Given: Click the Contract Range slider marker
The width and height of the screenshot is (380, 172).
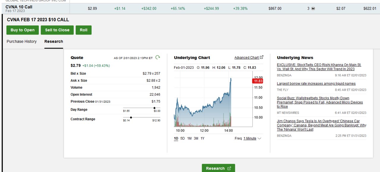Looking at the screenshot, I should (131, 117).
